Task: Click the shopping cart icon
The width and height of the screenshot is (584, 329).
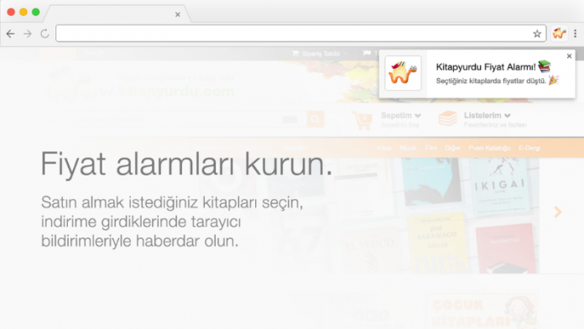Action: (x=362, y=120)
